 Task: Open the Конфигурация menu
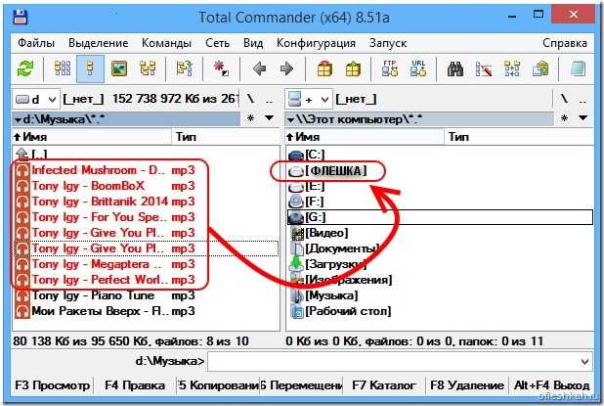(316, 43)
